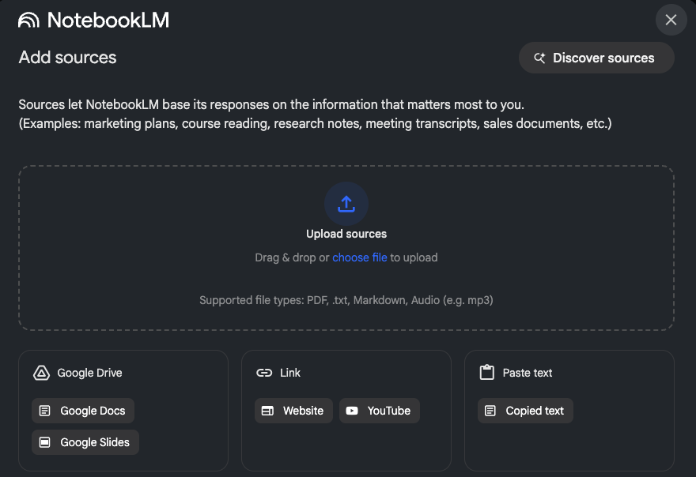Viewport: 696px width, 477px height.
Task: Click the NotebookLM logo icon
Action: tap(28, 20)
